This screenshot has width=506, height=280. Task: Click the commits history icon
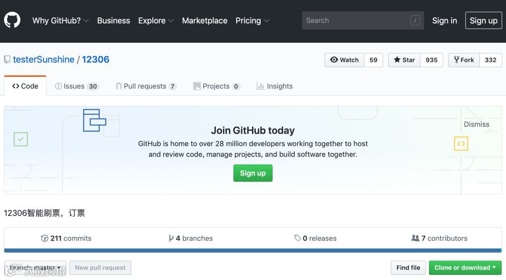pos(45,238)
